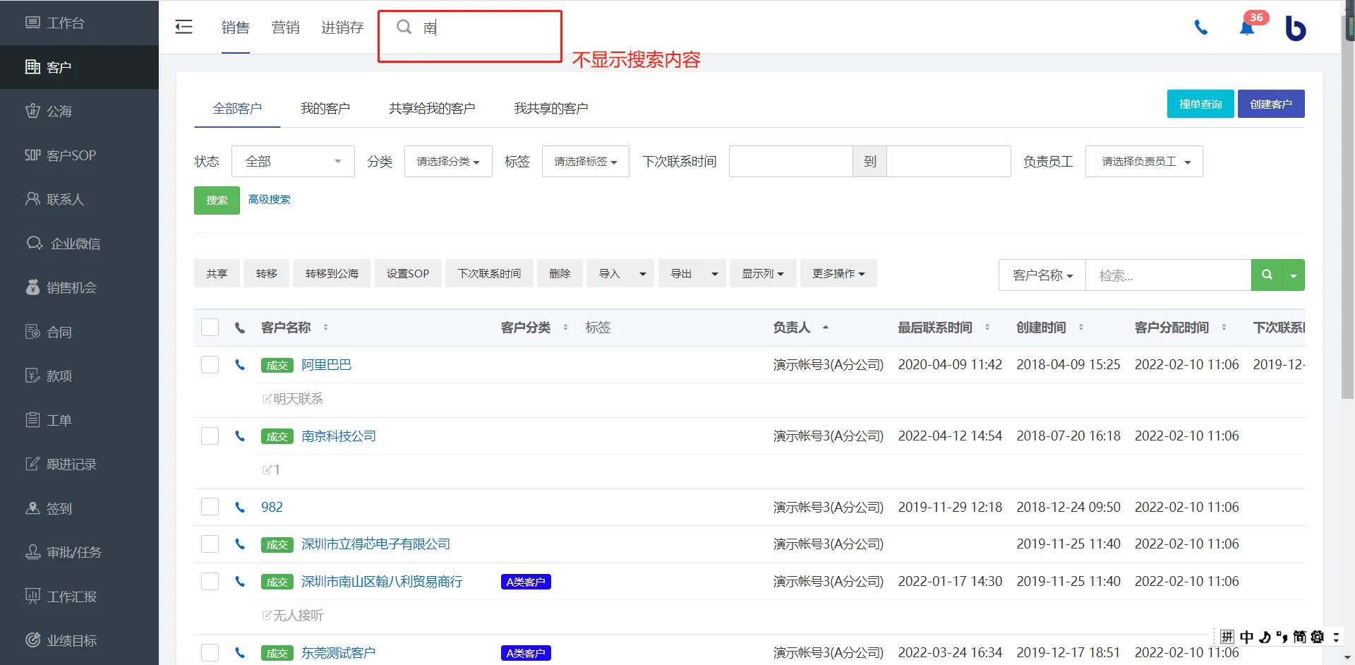This screenshot has width=1355, height=665.
Task: Tick the select-all checkbox in table header
Action: 210,328
